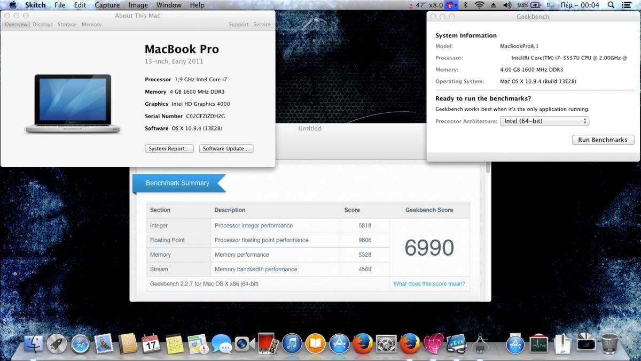
Task: Launch iTunes music note icon
Action: click(x=292, y=343)
